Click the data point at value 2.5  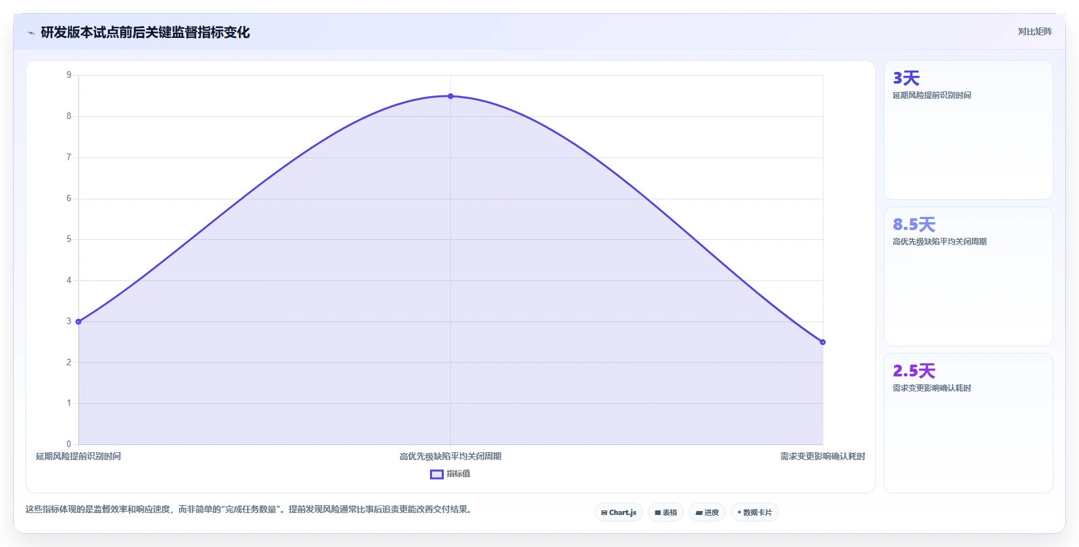pos(823,342)
